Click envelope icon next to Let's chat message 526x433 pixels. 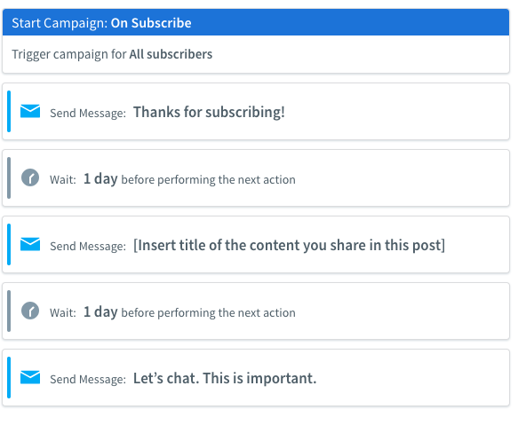coord(30,377)
